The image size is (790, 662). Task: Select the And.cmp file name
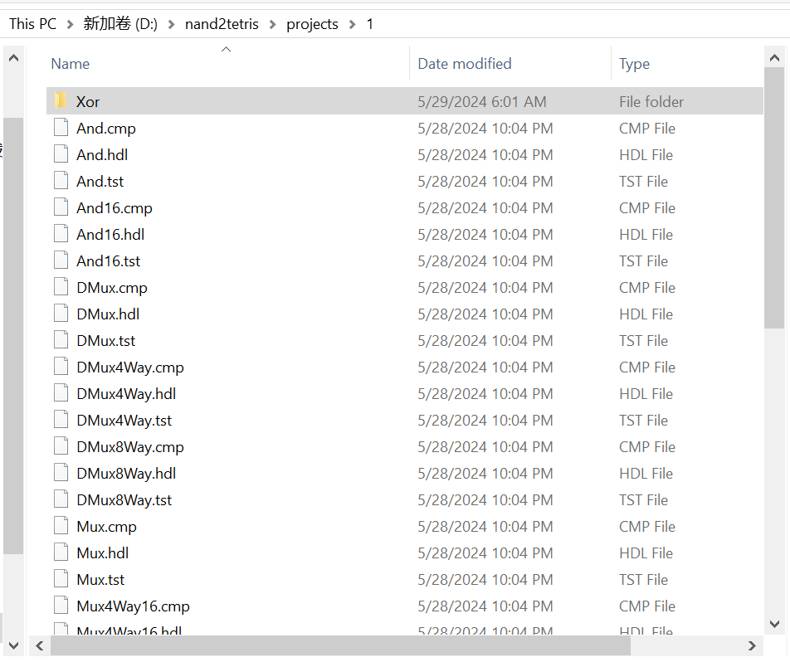(105, 129)
